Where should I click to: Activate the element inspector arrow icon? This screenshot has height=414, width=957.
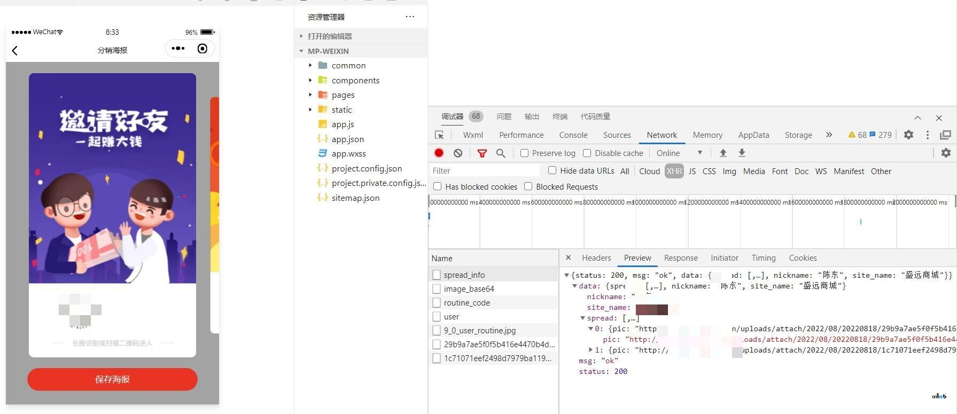(x=439, y=135)
